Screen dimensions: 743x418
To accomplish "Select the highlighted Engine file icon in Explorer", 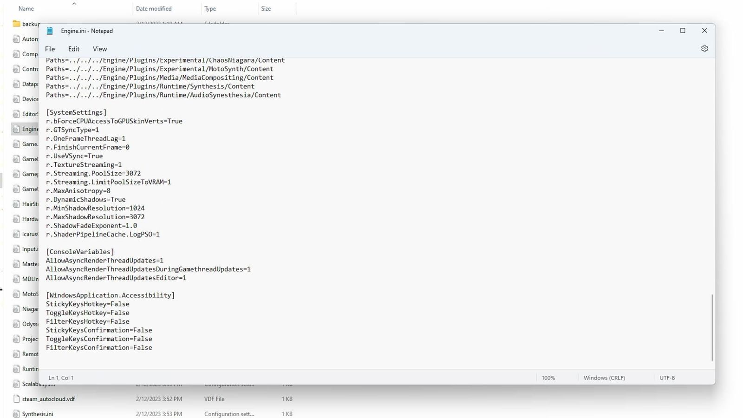I will (x=17, y=129).
